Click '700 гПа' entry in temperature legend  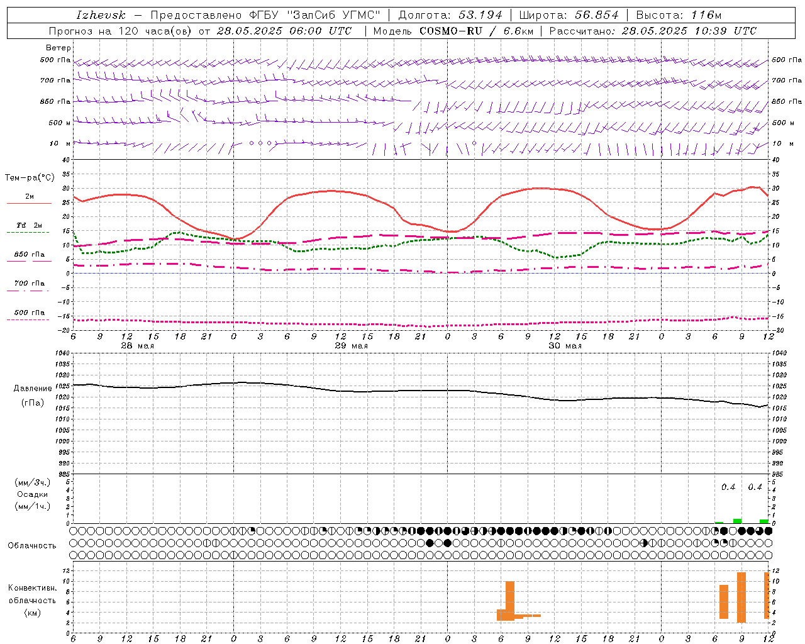pos(29,284)
